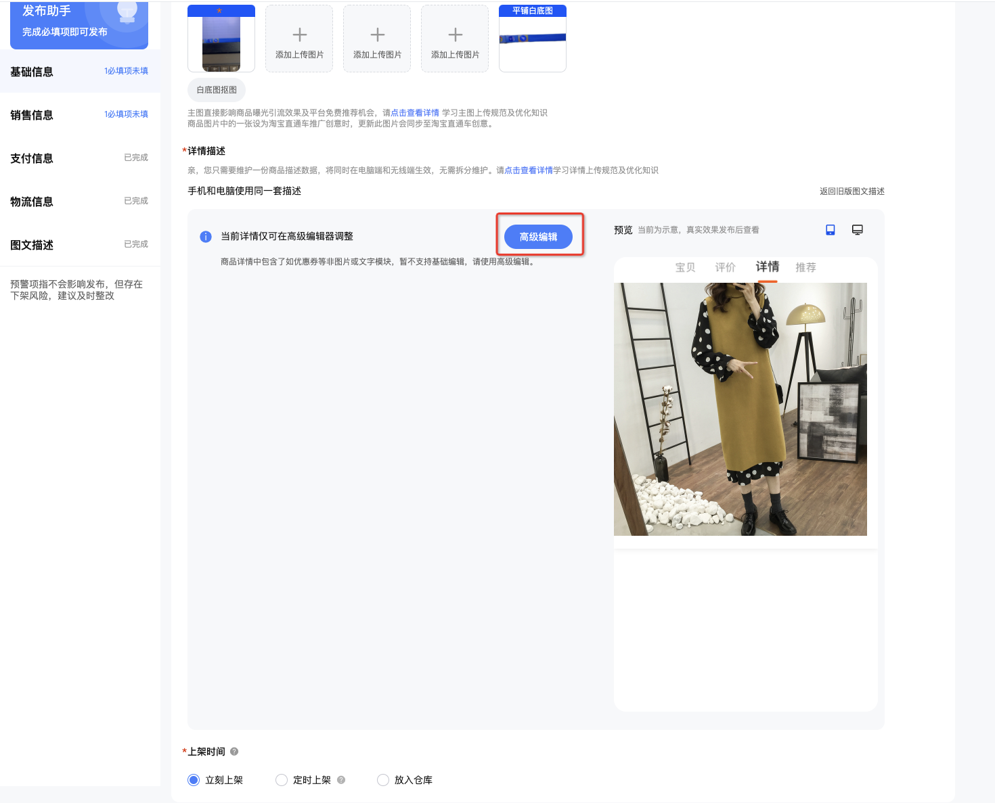Screen dimensions: 995x803
Task: Click the 白底图抠图 button
Action: click(x=217, y=90)
